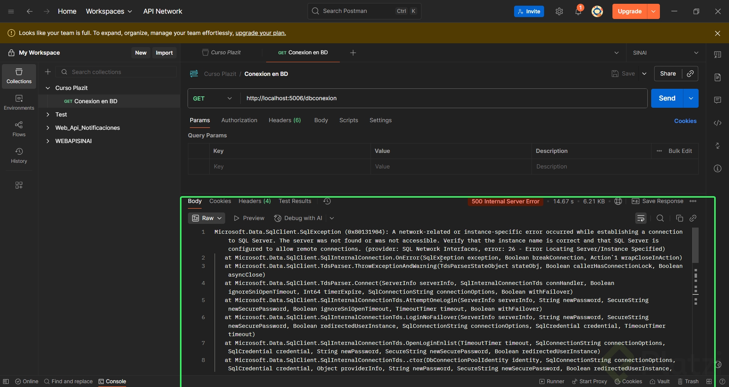Expand the Web_Api_Notificaciones collection
729x387 pixels.
click(48, 128)
